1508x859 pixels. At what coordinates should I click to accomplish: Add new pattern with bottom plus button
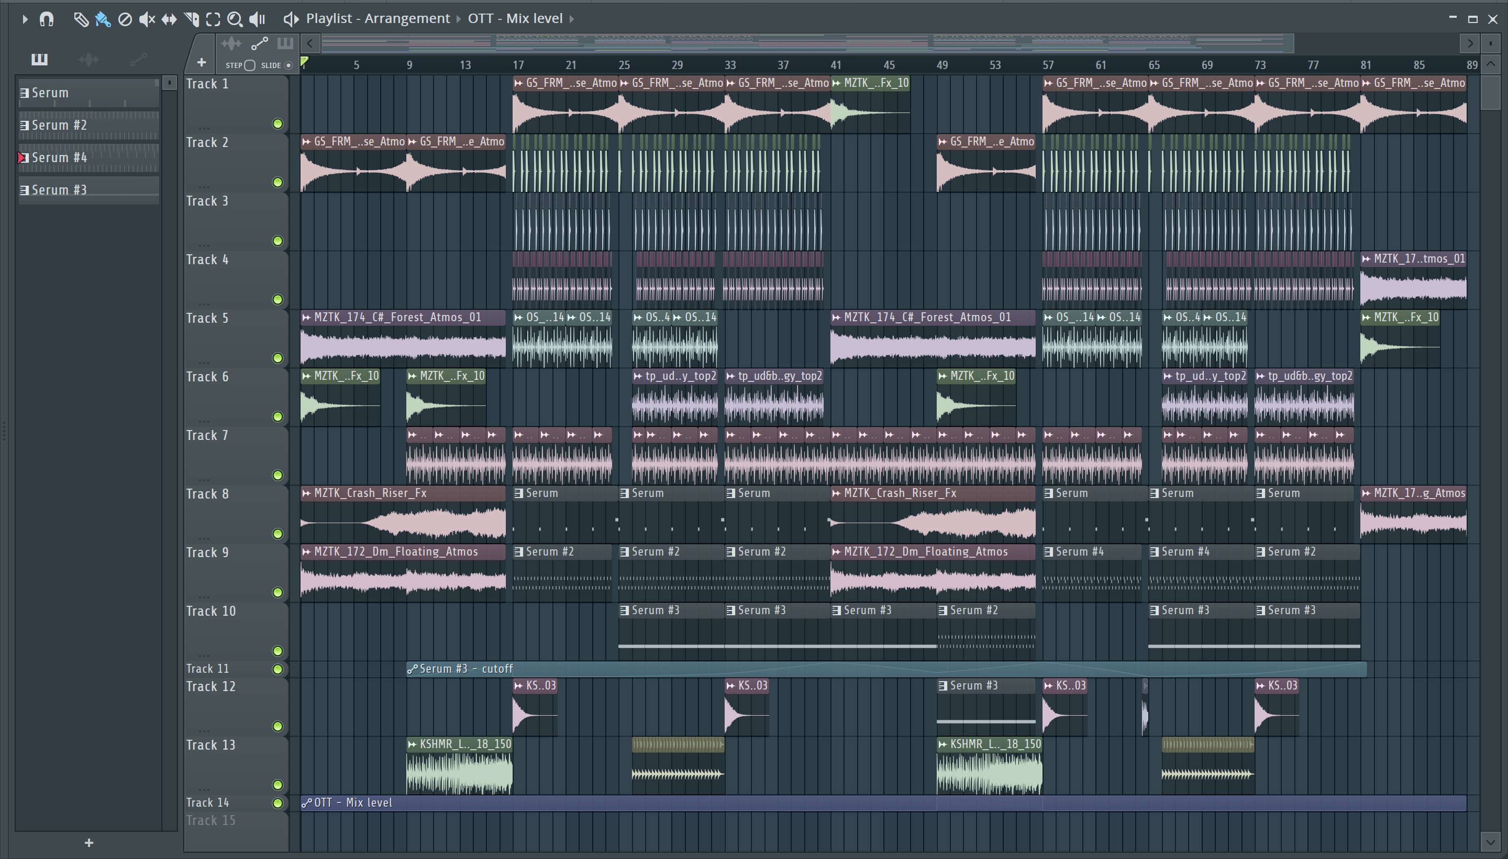88,843
